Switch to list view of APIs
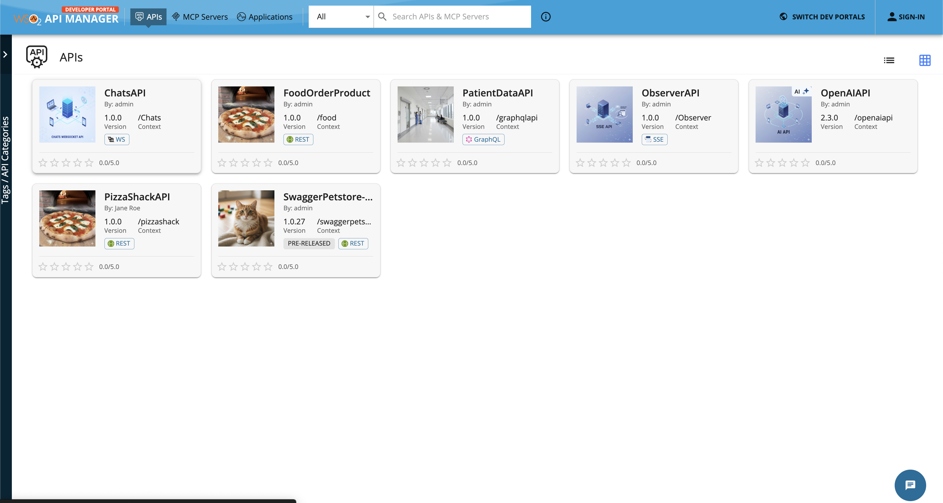 point(889,61)
